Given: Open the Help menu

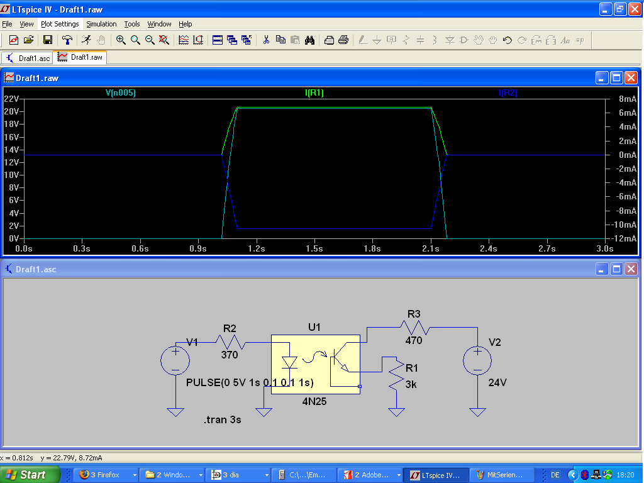Looking at the screenshot, I should [186, 24].
